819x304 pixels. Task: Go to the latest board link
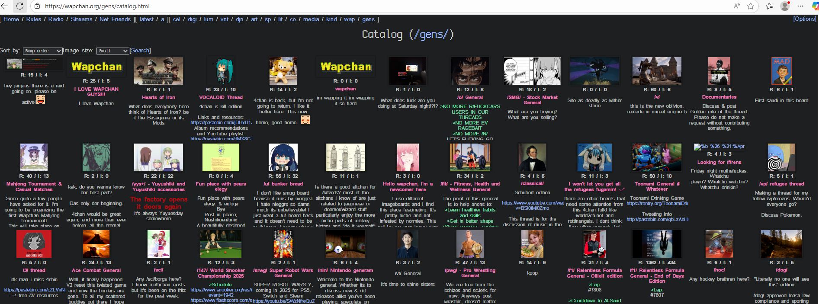(147, 19)
